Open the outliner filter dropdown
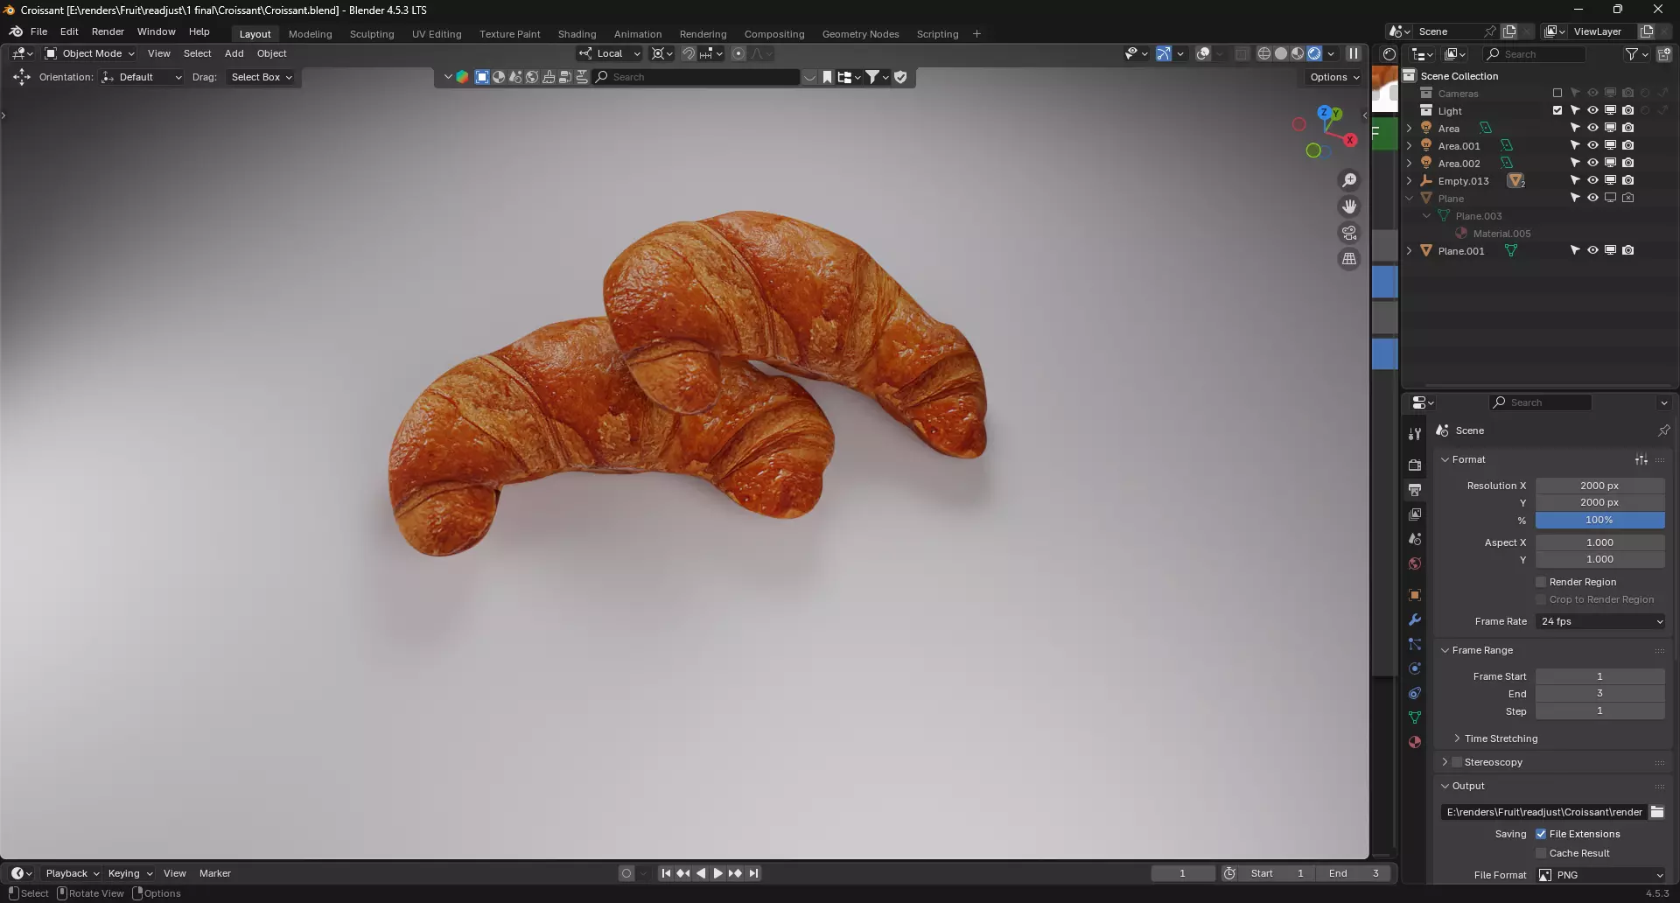 (x=1636, y=54)
